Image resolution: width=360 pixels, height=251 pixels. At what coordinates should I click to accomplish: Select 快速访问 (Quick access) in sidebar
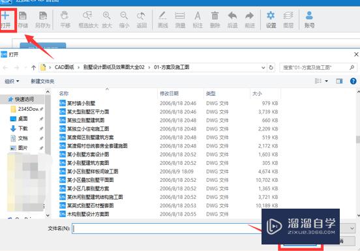tap(22, 99)
